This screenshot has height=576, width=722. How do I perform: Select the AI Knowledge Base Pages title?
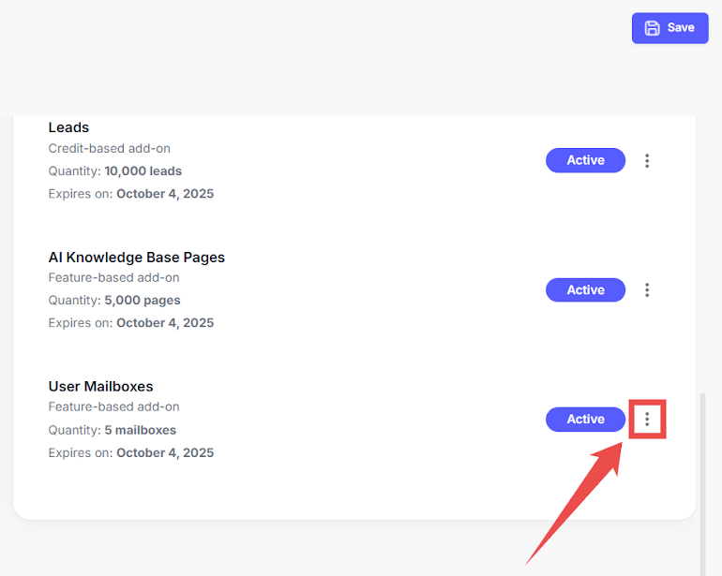click(136, 258)
